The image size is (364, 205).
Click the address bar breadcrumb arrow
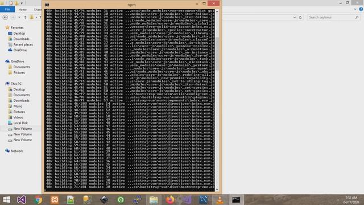tap(36, 18)
